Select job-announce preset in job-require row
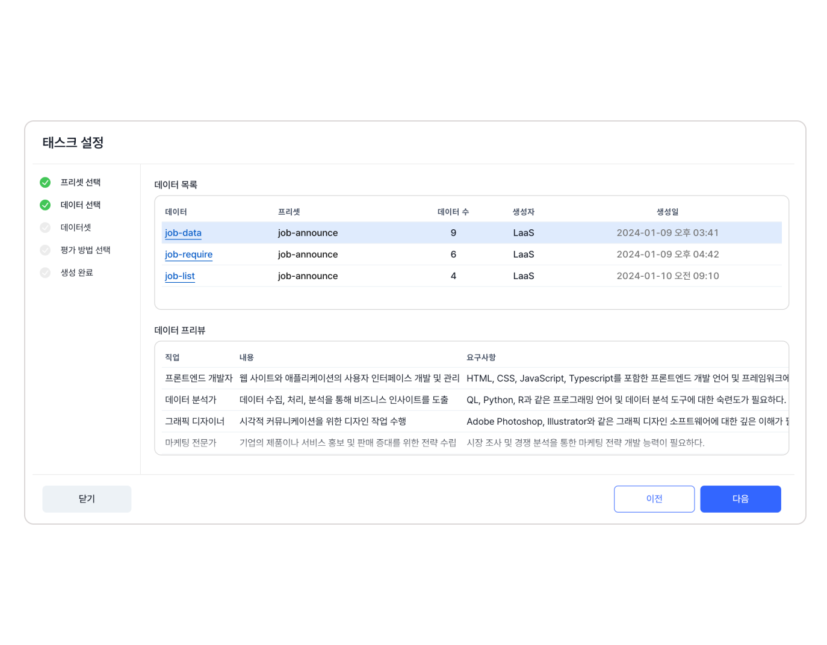The width and height of the screenshot is (827, 645). [308, 255]
